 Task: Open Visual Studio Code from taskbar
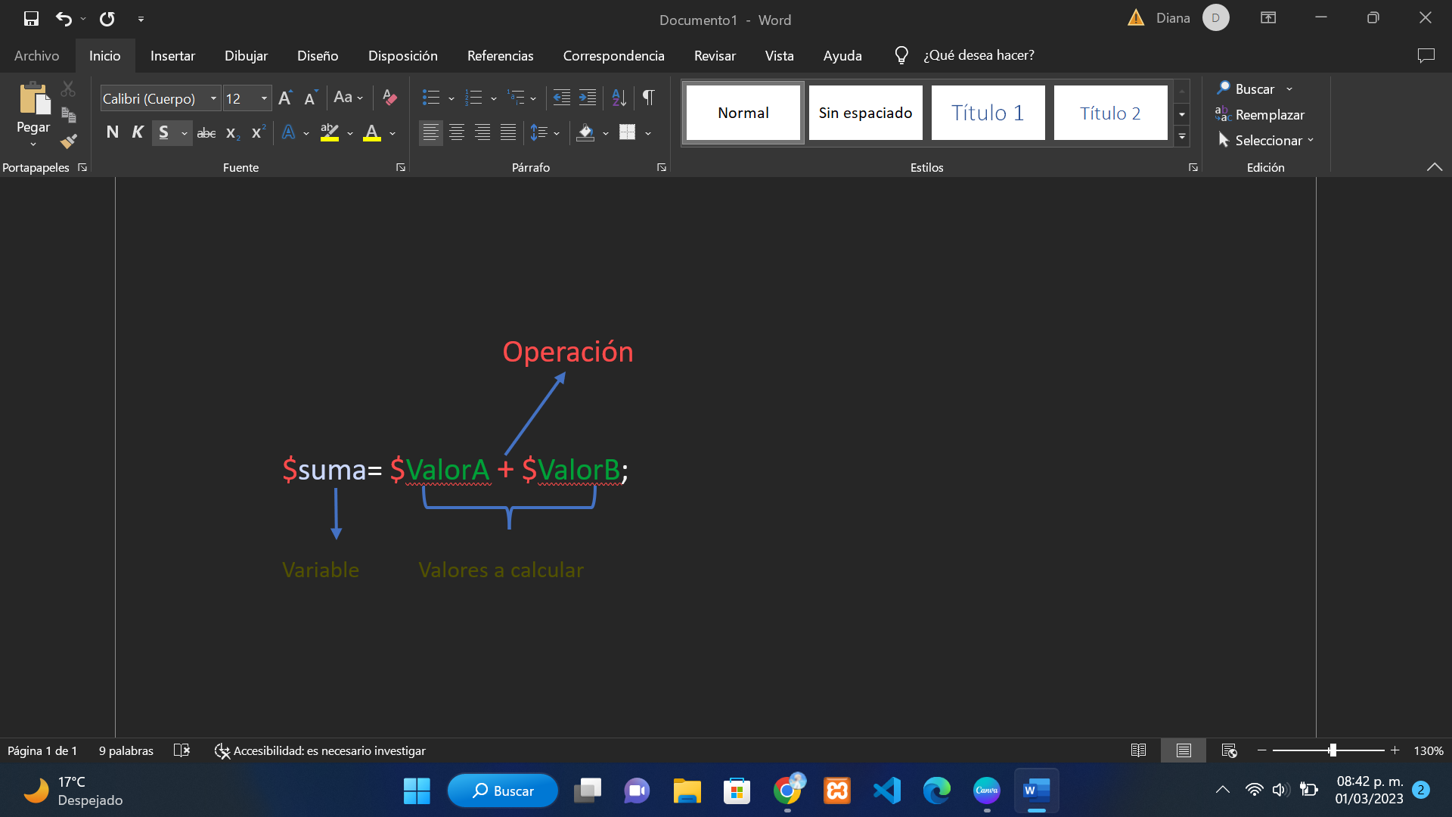[x=887, y=791]
